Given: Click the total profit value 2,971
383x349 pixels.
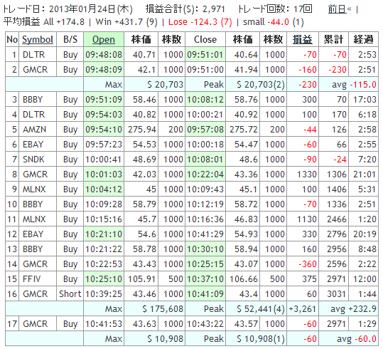Looking at the screenshot, I should point(214,9).
